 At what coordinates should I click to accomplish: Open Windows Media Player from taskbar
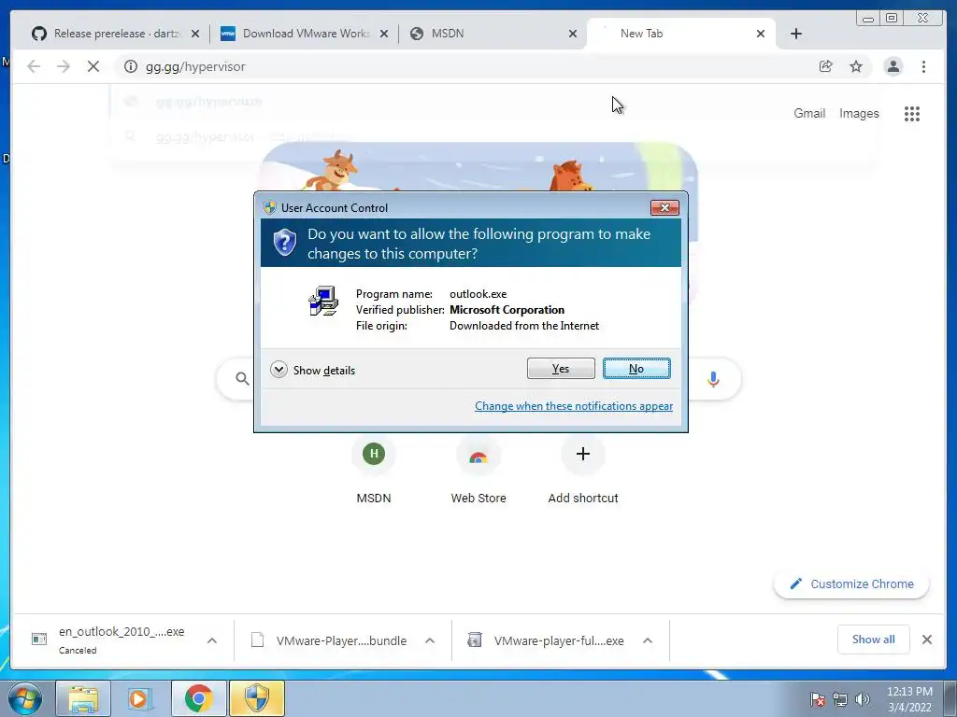pos(140,698)
